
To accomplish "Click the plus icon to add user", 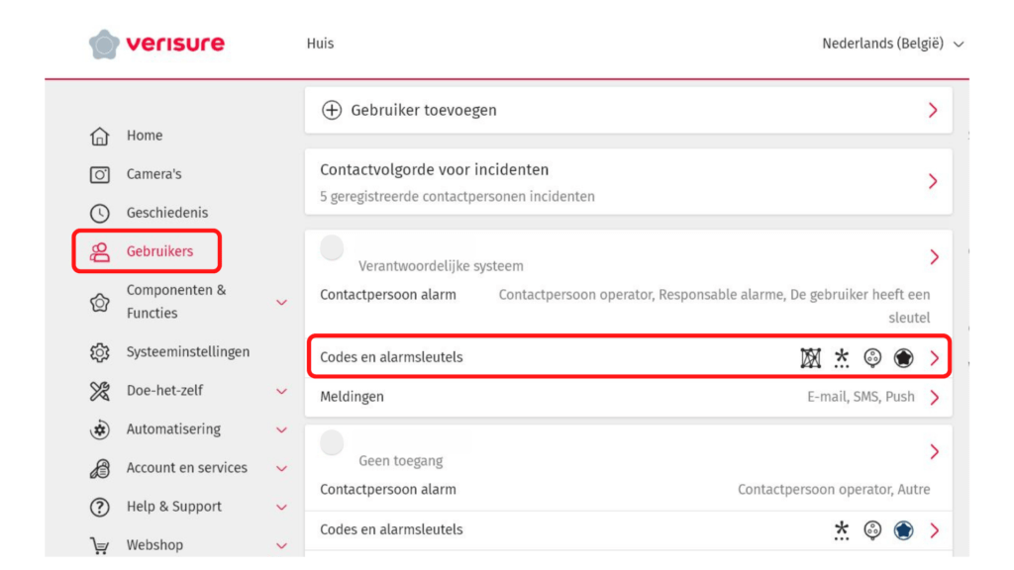I will [x=332, y=110].
